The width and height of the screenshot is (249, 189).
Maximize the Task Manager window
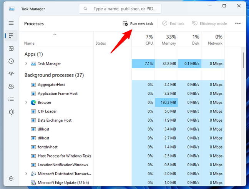point(224,6)
